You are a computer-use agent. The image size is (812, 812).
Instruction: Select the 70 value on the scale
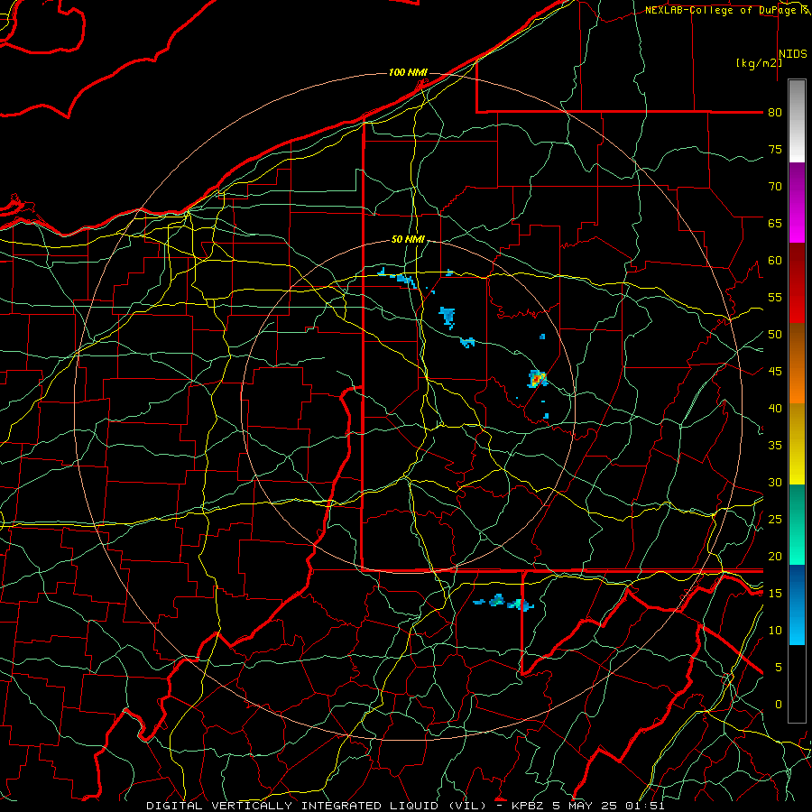[775, 187]
